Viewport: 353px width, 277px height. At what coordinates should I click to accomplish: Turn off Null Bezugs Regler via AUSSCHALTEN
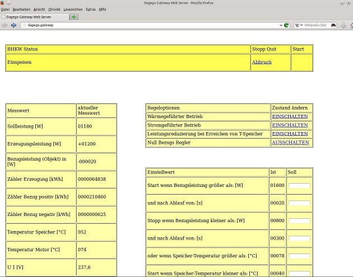(x=290, y=143)
